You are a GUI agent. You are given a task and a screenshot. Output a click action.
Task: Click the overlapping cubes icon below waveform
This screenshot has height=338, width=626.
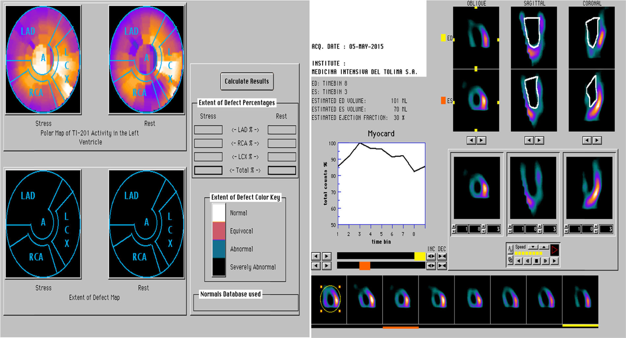click(x=510, y=261)
